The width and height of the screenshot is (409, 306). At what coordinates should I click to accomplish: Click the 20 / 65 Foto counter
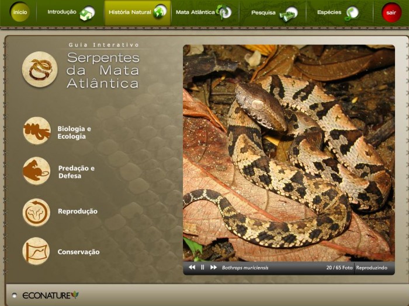339,268
